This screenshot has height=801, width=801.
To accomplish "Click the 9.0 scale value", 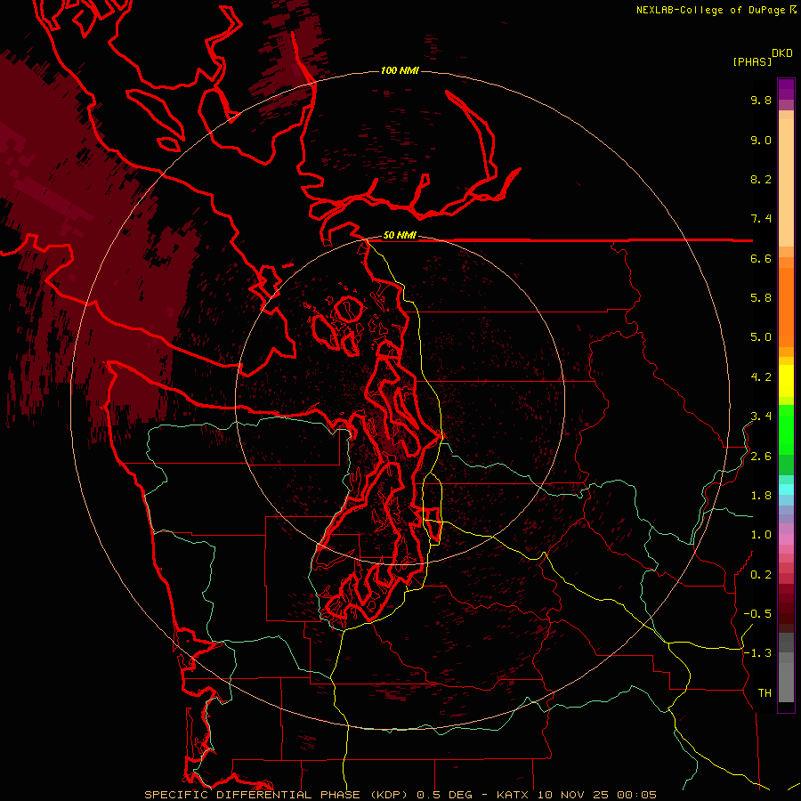I will point(761,140).
